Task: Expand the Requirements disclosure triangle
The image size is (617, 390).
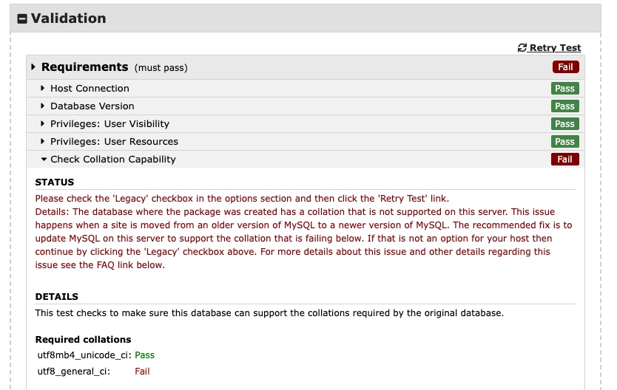Action: (x=33, y=66)
